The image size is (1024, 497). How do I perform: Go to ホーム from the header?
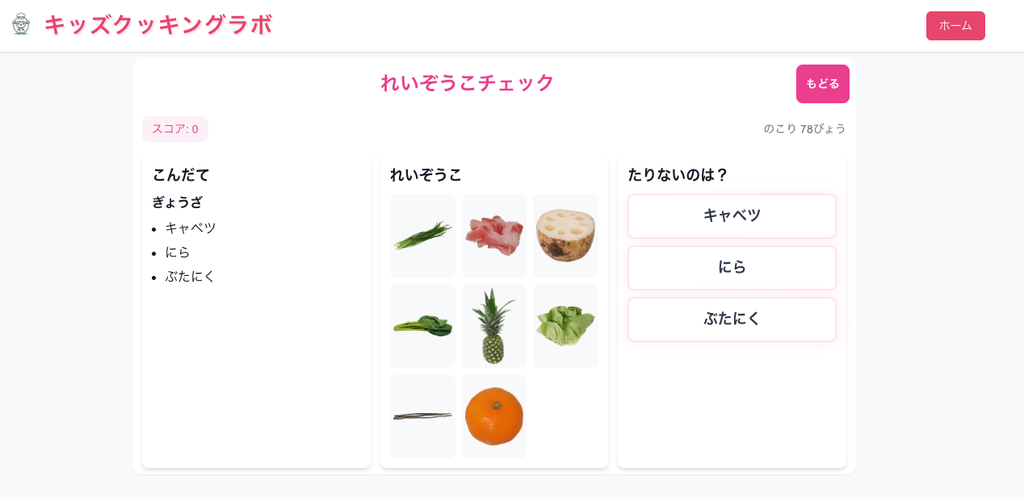point(955,26)
